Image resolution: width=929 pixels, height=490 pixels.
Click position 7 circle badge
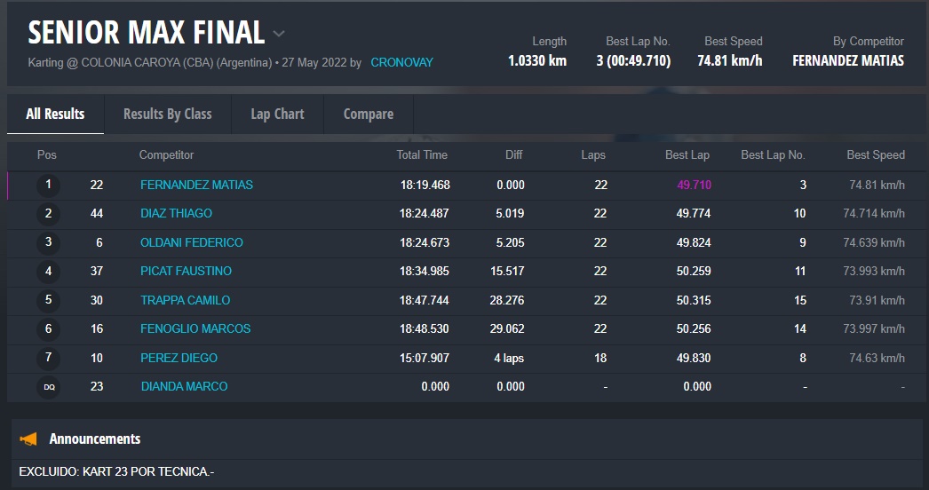tap(48, 358)
